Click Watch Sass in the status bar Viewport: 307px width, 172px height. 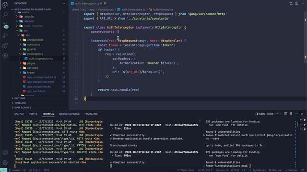pos(186,170)
